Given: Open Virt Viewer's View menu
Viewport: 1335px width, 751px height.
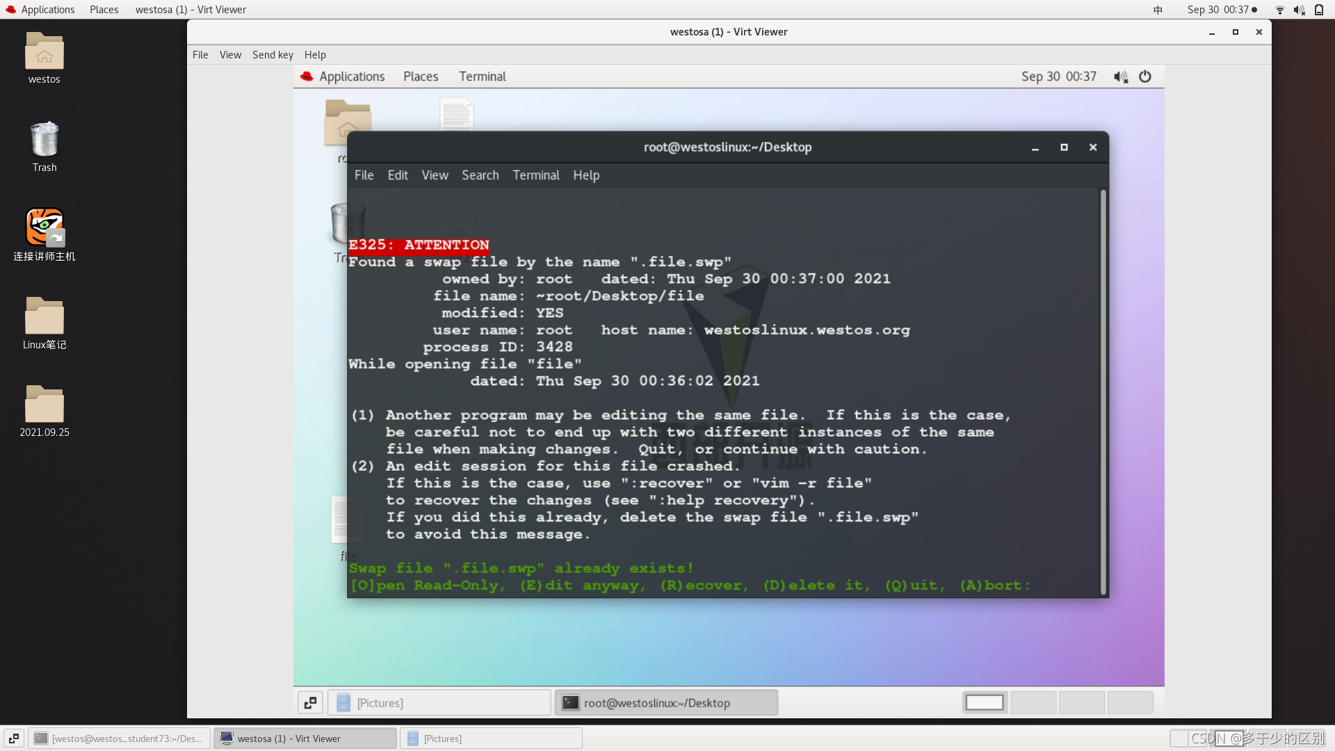Looking at the screenshot, I should tap(230, 55).
